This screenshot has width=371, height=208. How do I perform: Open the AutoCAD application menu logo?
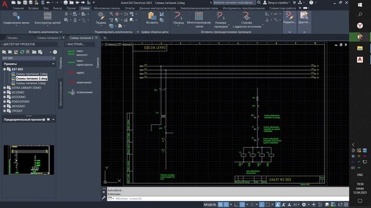pos(5,4)
